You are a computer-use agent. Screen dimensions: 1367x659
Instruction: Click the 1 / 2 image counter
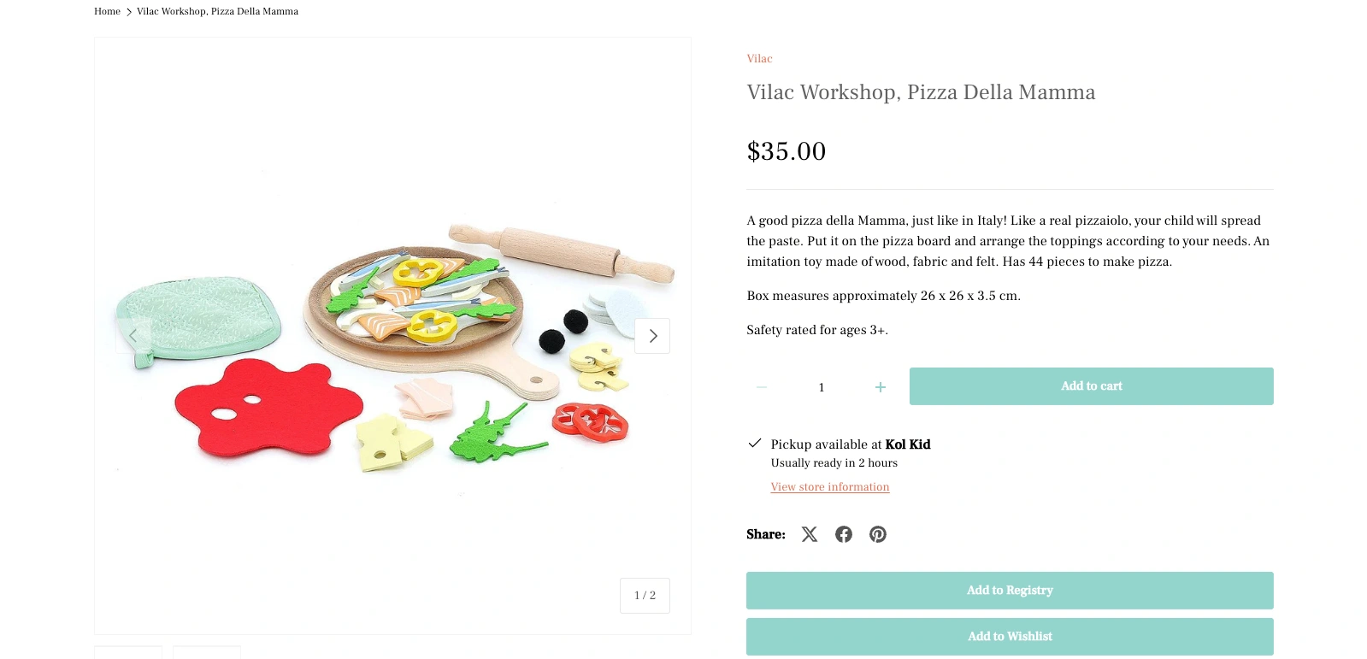tap(645, 596)
